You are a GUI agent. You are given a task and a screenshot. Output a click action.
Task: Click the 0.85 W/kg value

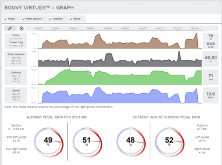(x=211, y=45)
